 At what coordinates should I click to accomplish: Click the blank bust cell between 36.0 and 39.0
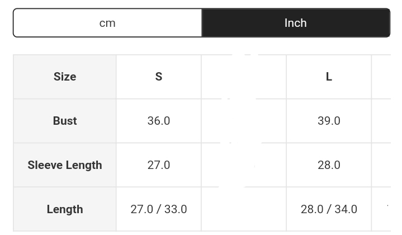[x=244, y=121]
